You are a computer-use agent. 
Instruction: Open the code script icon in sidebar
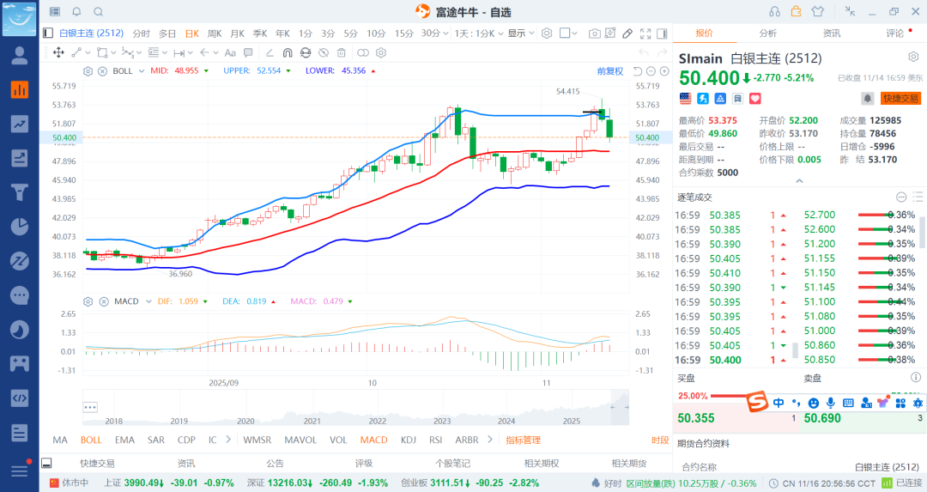pos(20,398)
